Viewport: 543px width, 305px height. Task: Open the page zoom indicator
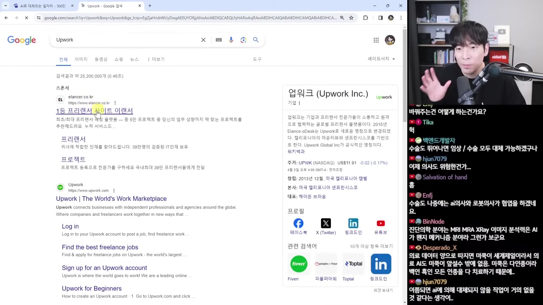coord(342,18)
